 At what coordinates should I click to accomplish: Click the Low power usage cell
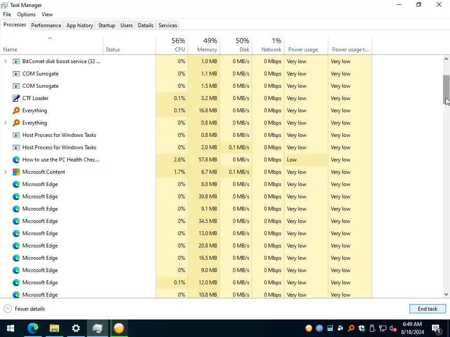click(x=306, y=160)
